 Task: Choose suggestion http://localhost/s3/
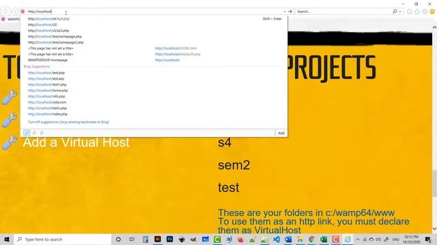(x=42, y=24)
